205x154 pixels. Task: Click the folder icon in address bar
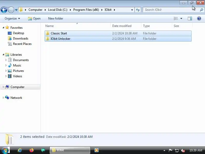pyautogui.click(x=21, y=10)
